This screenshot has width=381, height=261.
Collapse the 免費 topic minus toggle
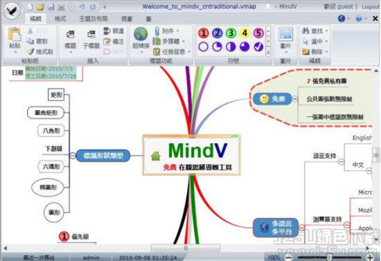(x=295, y=99)
